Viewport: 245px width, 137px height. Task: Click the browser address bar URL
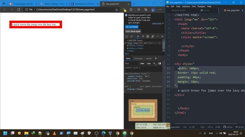(65, 10)
